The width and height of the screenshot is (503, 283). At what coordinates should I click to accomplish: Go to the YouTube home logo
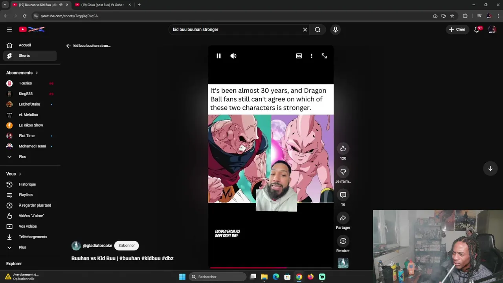[32, 29]
